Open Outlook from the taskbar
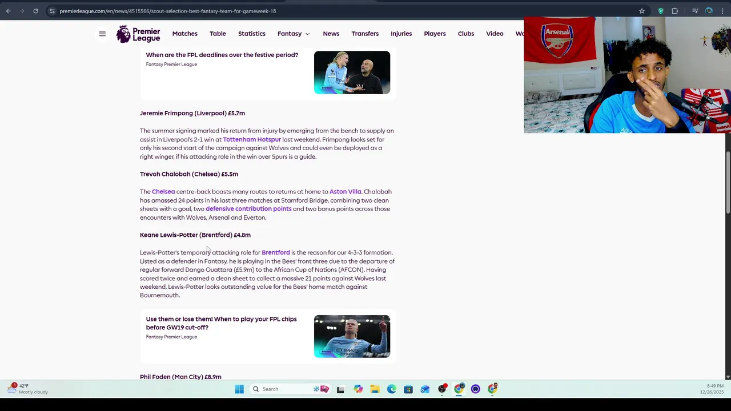 point(425,389)
